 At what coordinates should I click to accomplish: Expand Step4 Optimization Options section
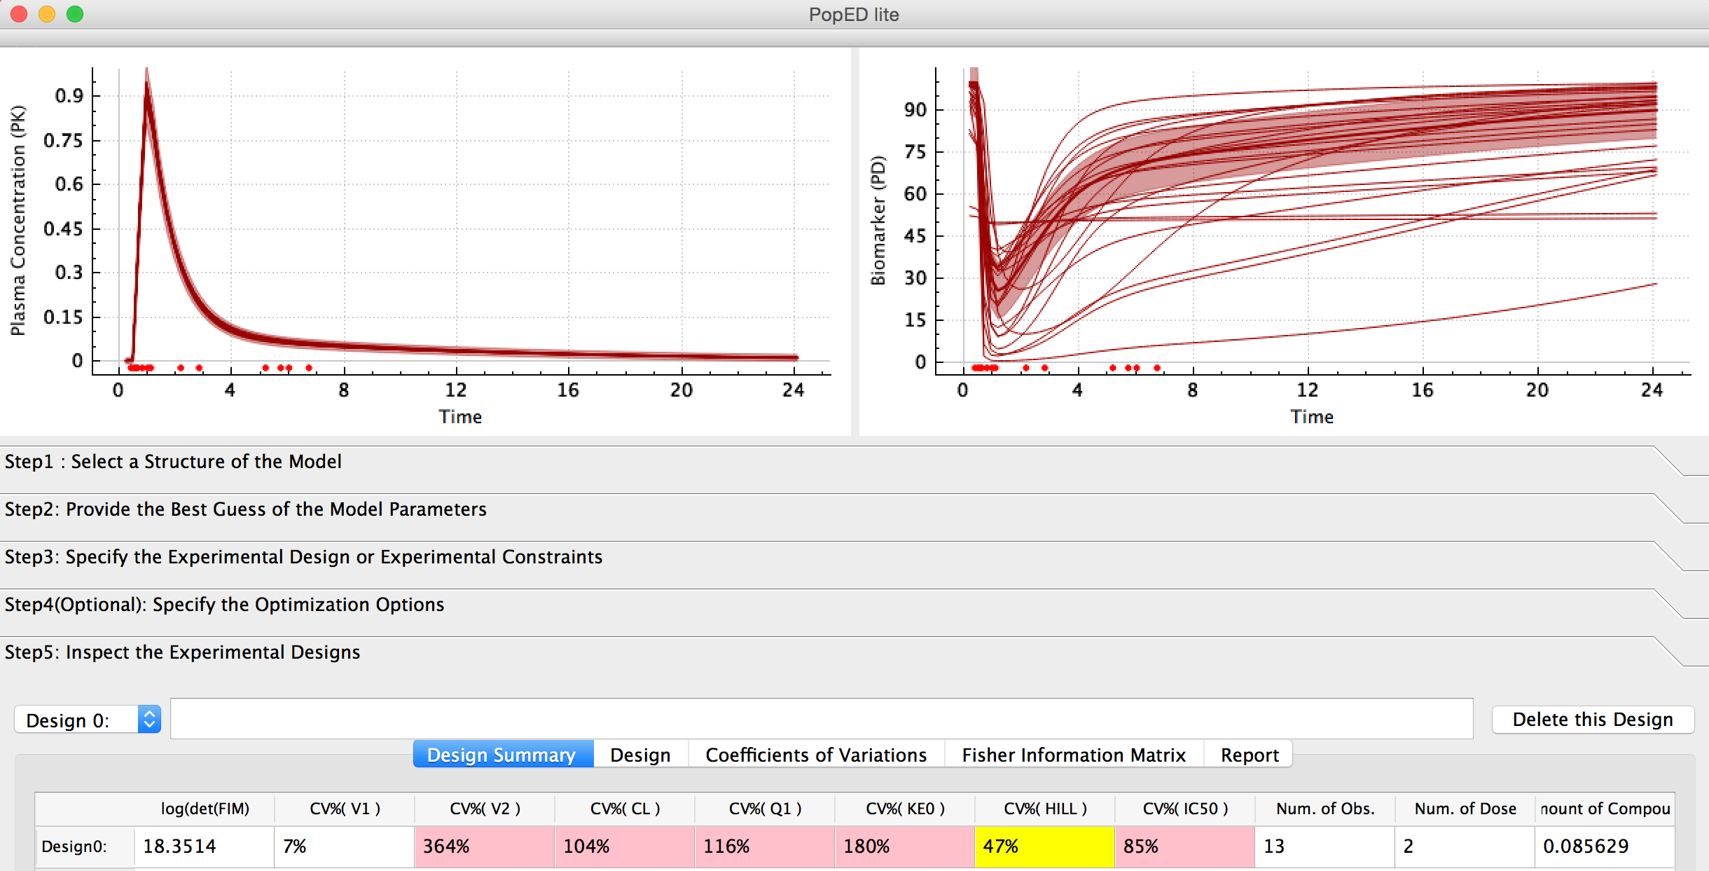[x=224, y=605]
